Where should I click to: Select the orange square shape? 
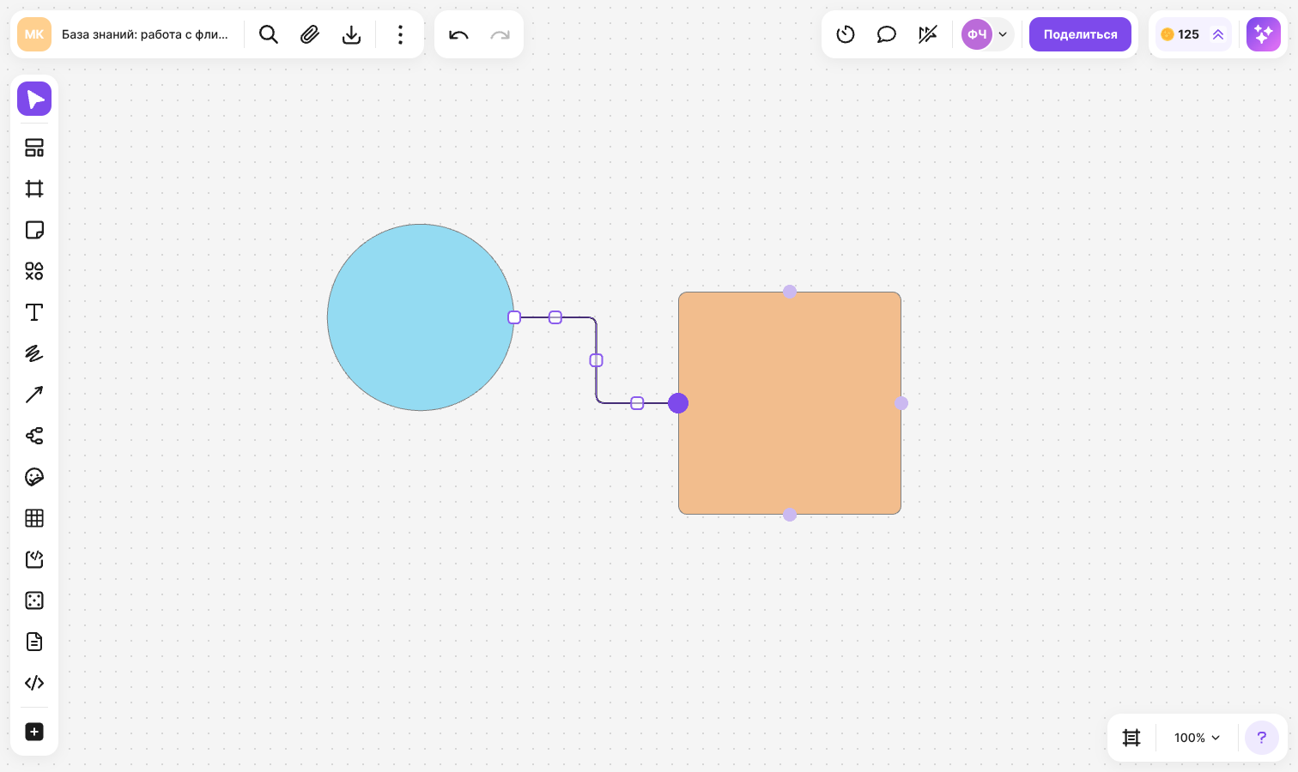[x=790, y=403]
